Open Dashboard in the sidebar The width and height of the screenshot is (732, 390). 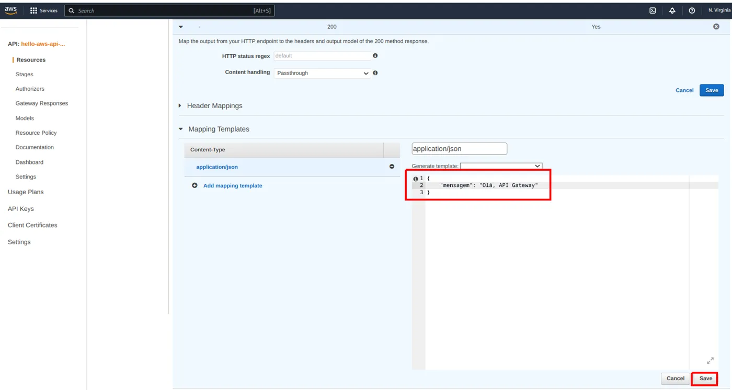[29, 162]
